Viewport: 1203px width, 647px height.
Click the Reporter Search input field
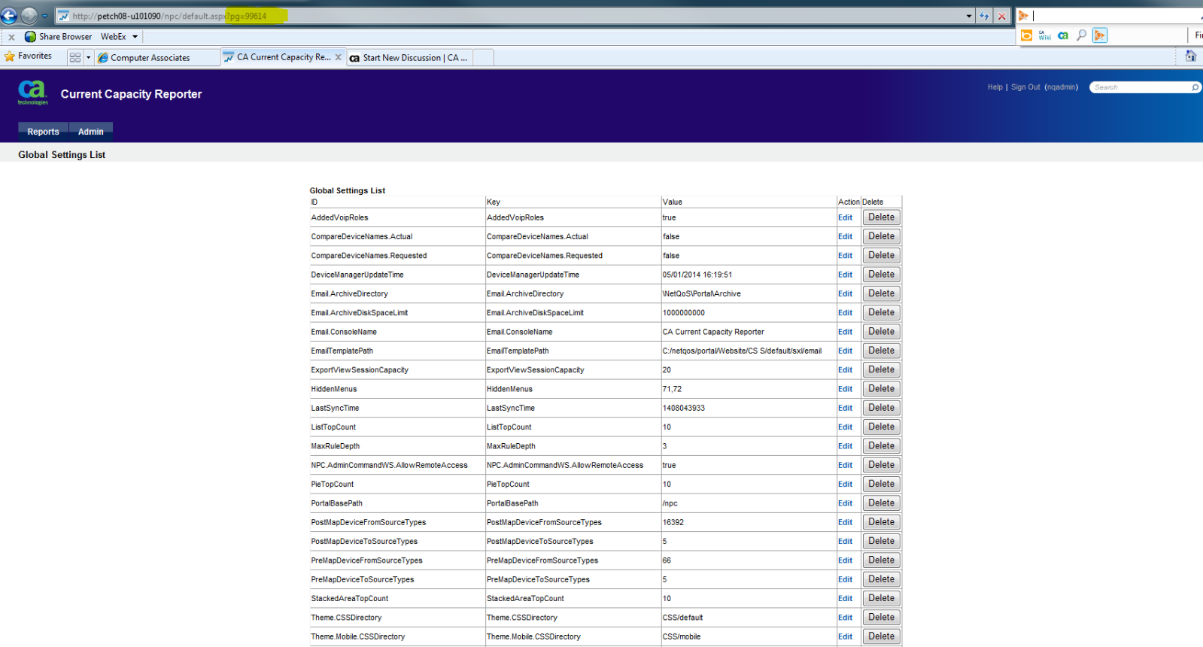pos(1139,87)
